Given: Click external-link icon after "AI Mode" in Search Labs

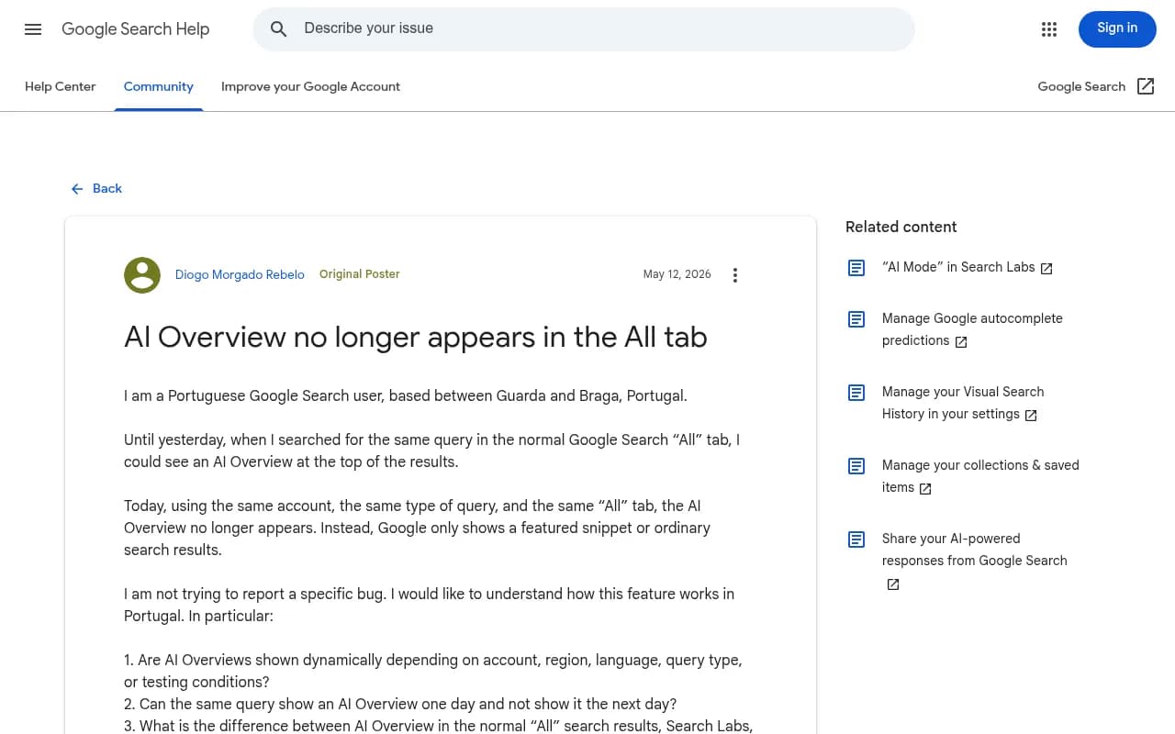Looking at the screenshot, I should 1046,269.
